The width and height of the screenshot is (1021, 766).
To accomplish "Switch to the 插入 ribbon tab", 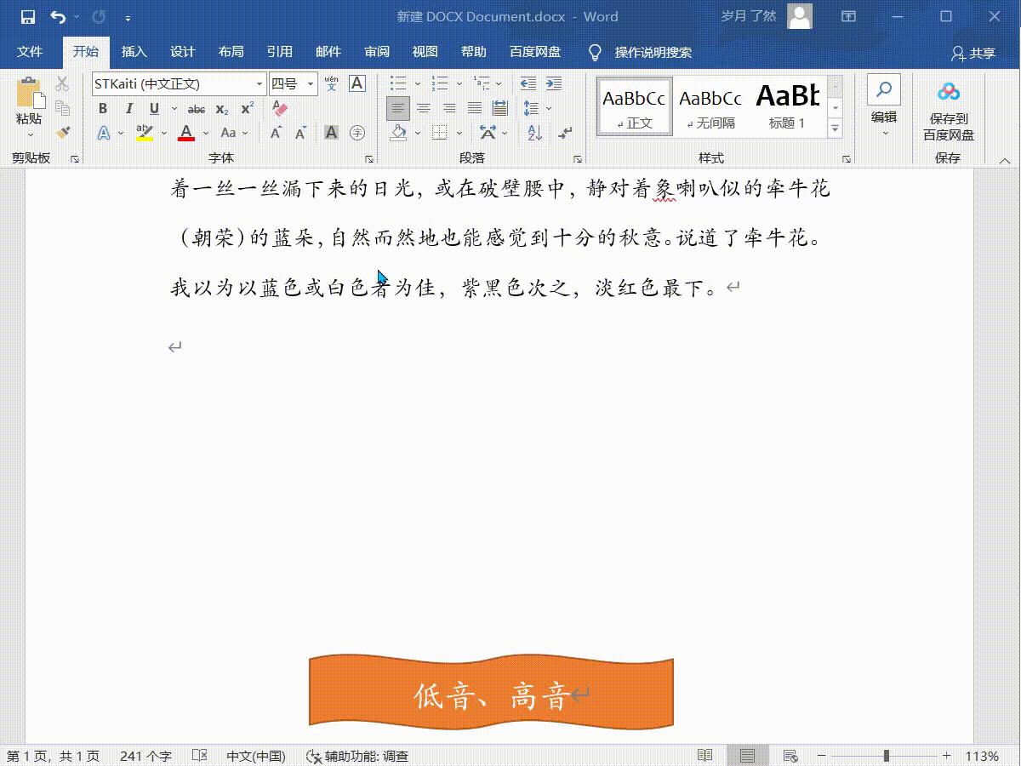I will pos(134,51).
